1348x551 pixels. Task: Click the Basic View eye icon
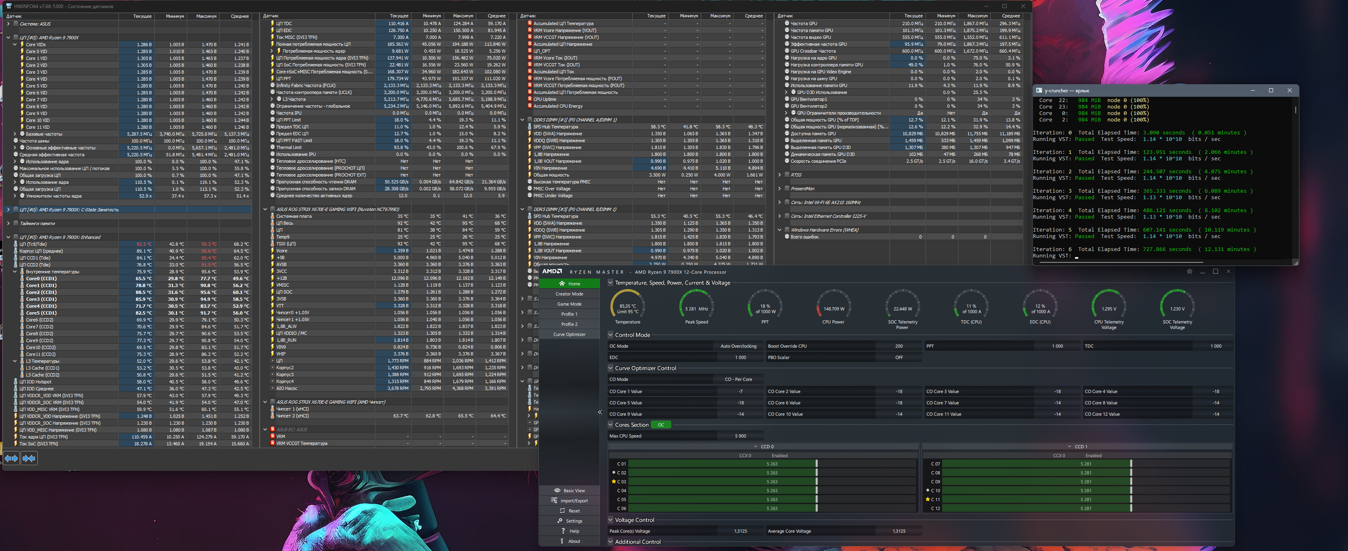tap(557, 490)
